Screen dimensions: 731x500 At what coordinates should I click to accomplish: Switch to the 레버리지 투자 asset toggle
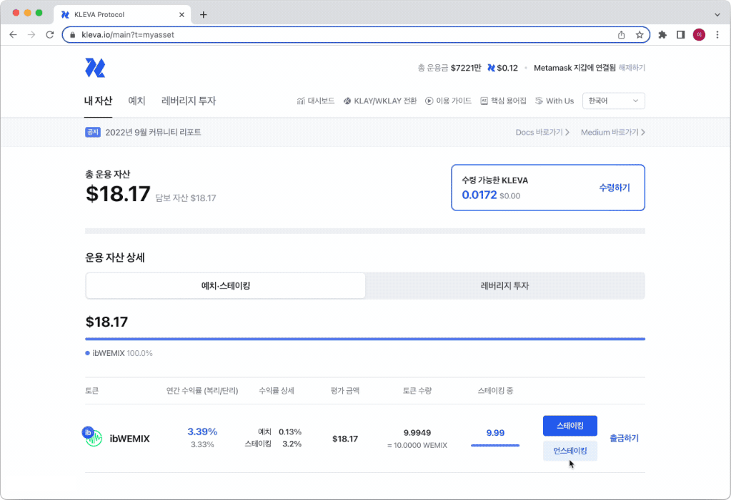[x=505, y=286]
